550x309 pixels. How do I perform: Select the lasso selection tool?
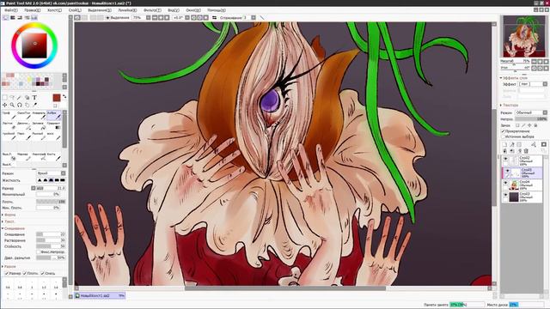(12, 97)
